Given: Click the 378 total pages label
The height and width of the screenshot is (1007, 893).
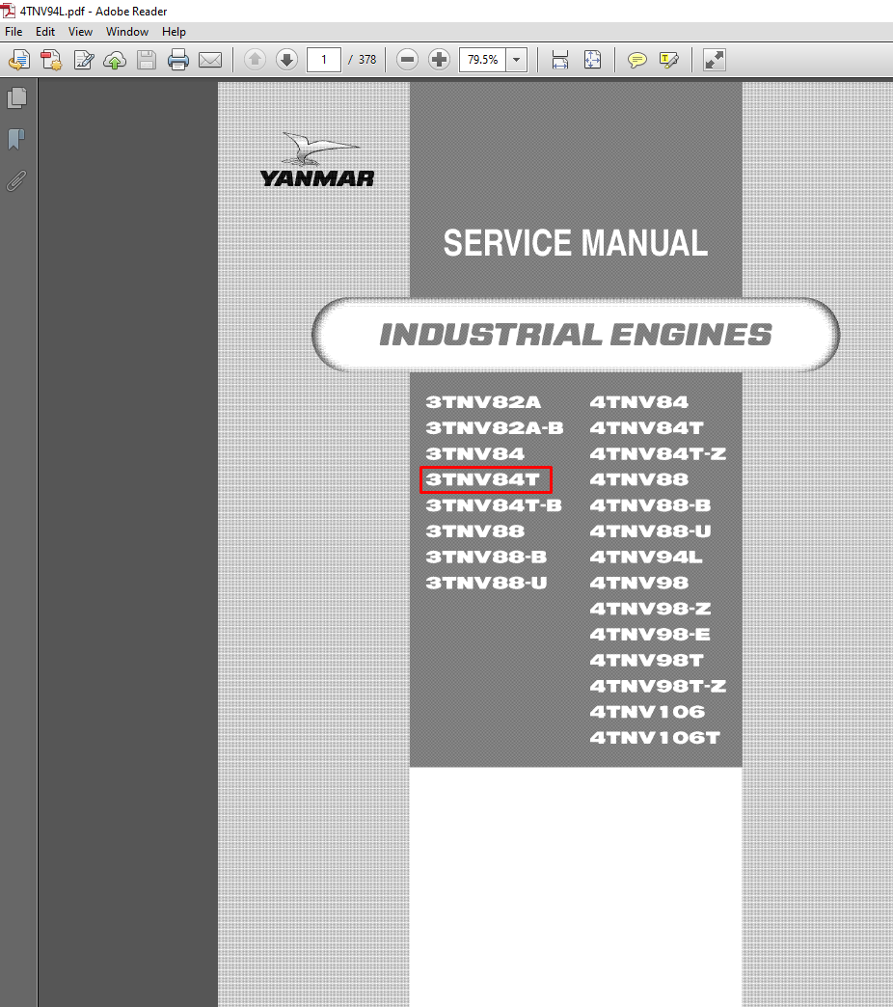Looking at the screenshot, I should click(367, 60).
